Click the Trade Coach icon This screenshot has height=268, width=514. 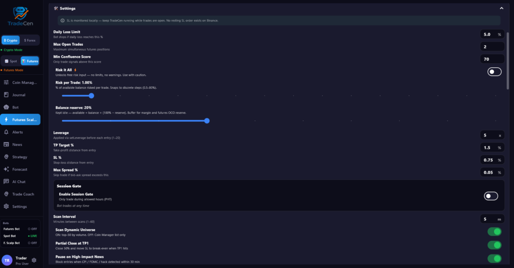click(x=6, y=194)
